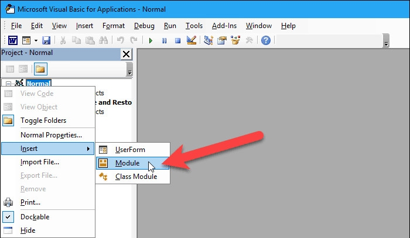Viewport: 410px width, 238px height.
Task: Open the Help menu
Action: coord(288,26)
